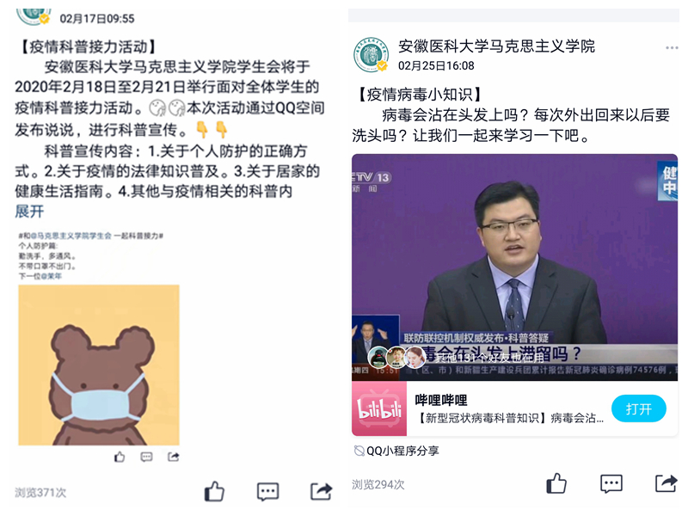Open the masked bear image
The image size is (688, 516).
pos(99,365)
